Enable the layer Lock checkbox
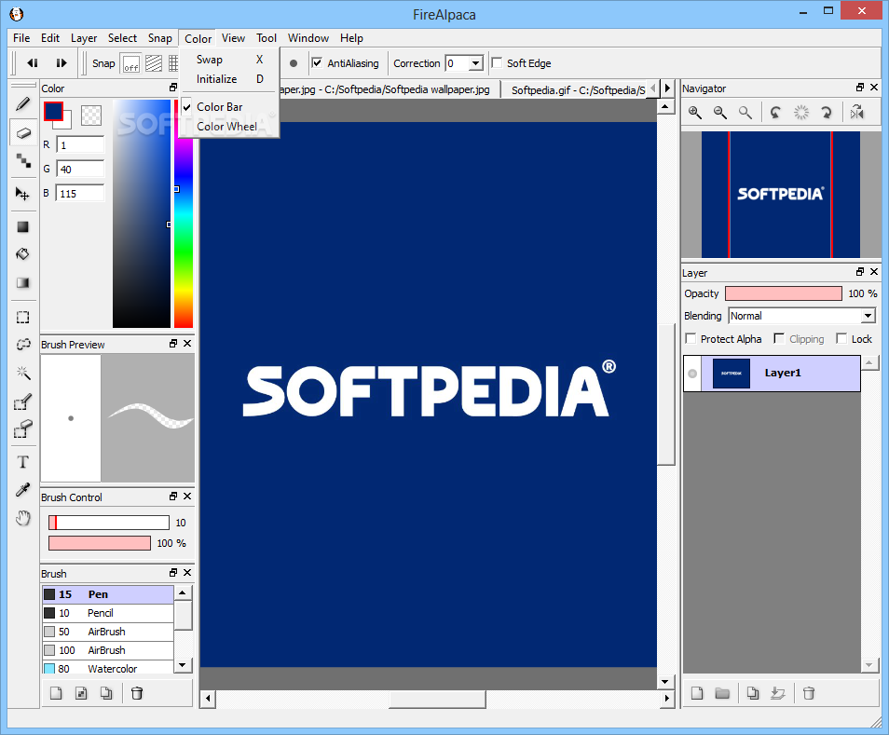Viewport: 889px width, 735px height. (x=841, y=338)
